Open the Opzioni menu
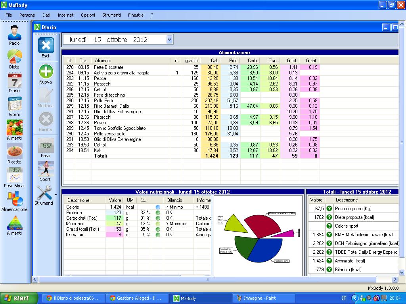406x304 pixels. [88, 15]
